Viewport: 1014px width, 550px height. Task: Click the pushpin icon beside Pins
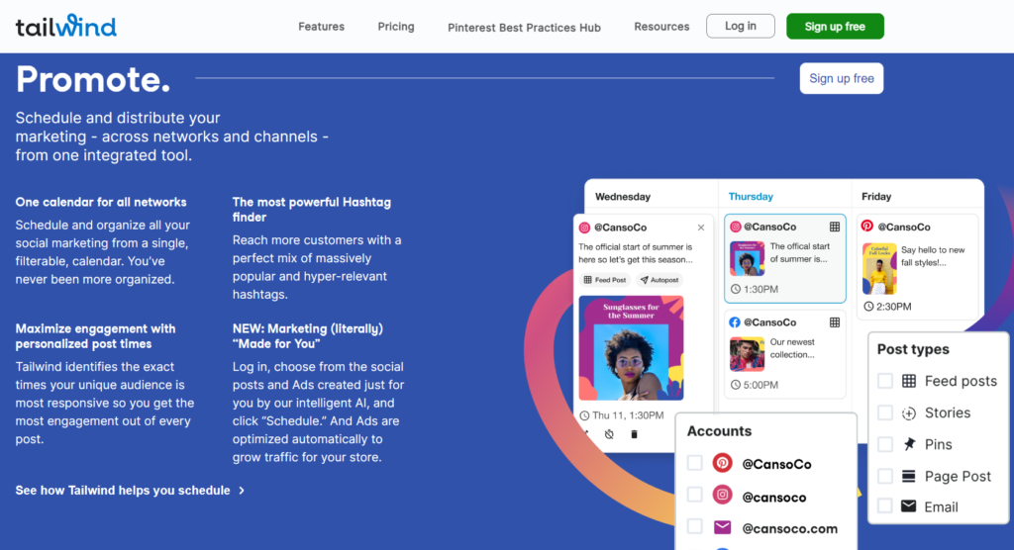909,444
